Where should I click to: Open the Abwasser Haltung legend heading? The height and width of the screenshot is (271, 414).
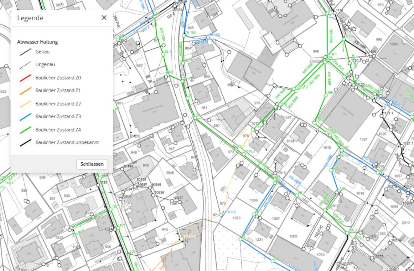pos(37,42)
